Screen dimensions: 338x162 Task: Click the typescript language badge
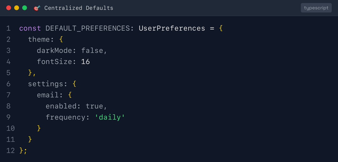point(316,8)
